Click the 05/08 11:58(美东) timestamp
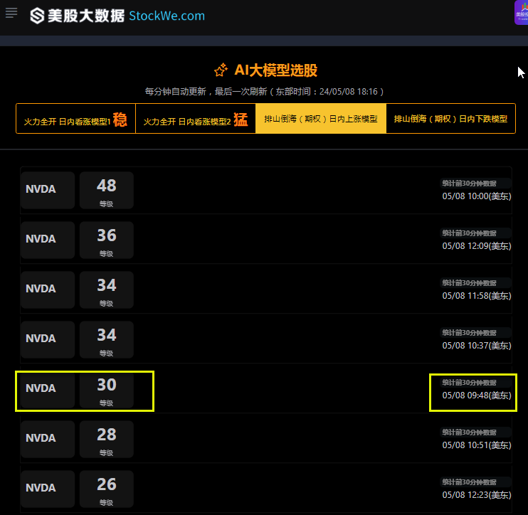 click(x=477, y=296)
